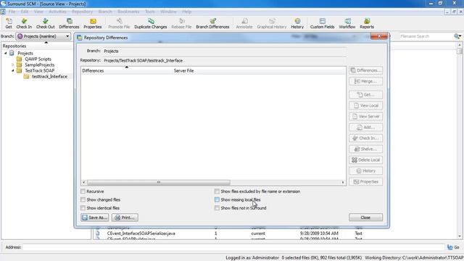Toggle Show files excluded by file name checkbox
This screenshot has width=464, height=261.
pyautogui.click(x=217, y=191)
